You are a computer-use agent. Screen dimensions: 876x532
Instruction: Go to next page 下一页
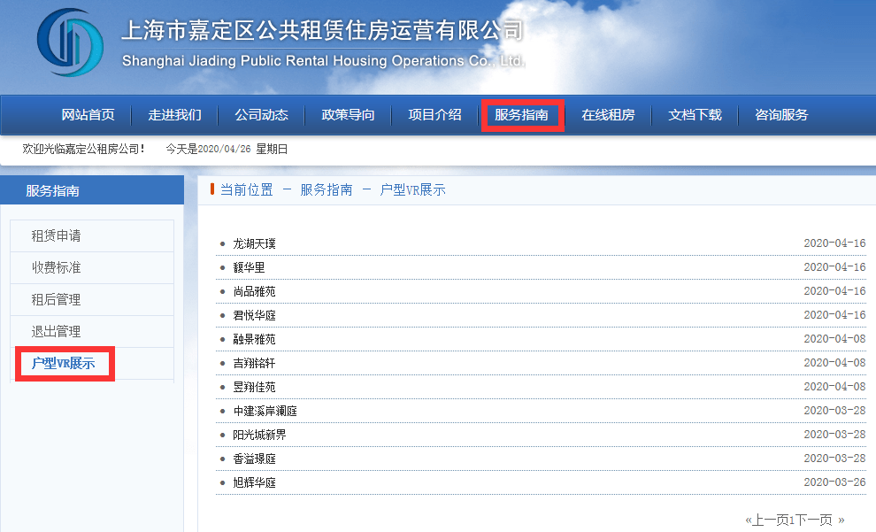[x=813, y=520]
